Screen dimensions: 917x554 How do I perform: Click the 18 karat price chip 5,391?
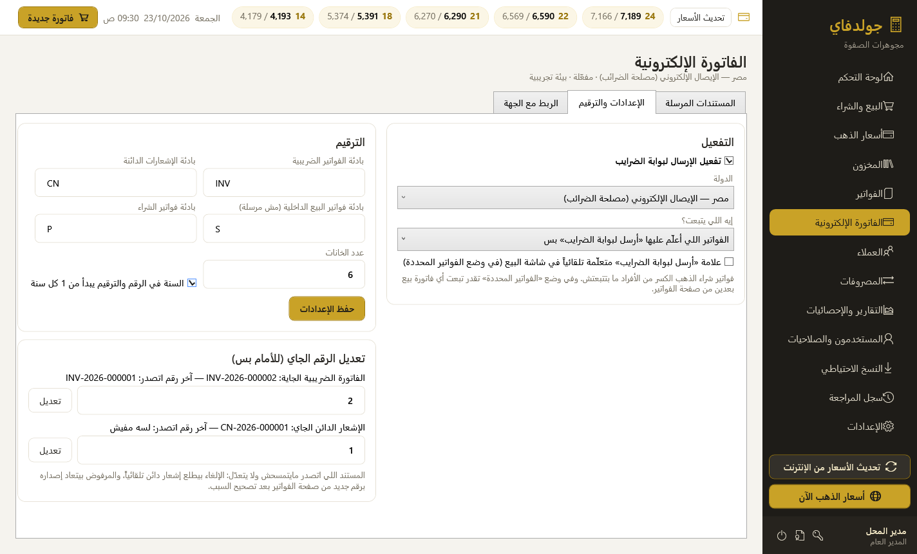click(x=359, y=17)
